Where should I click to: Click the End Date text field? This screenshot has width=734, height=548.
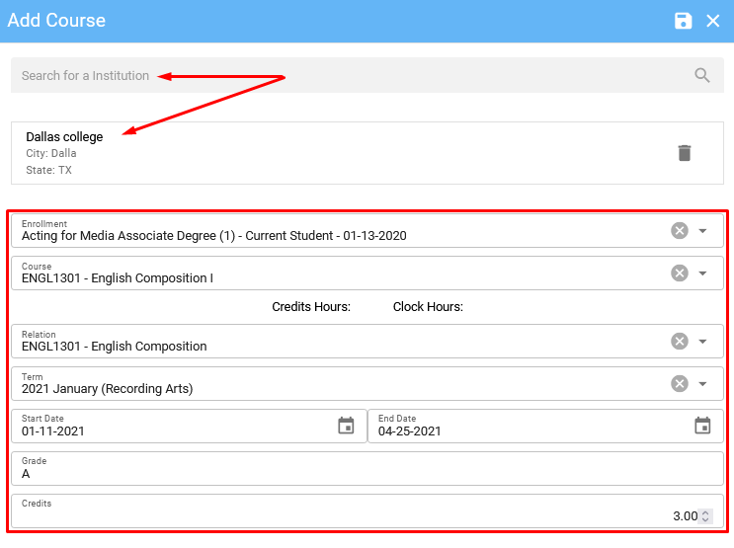pyautogui.click(x=524, y=431)
